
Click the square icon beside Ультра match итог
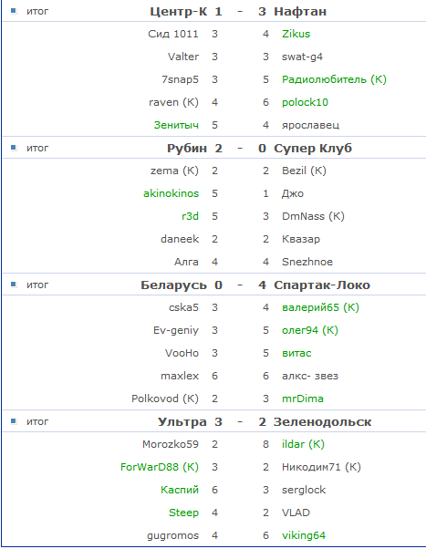pos(14,421)
